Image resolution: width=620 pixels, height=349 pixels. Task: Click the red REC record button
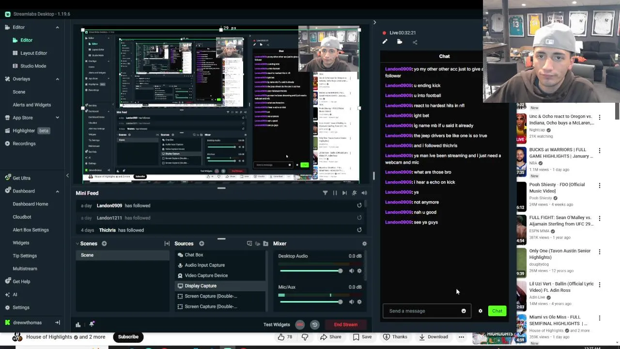(x=300, y=325)
